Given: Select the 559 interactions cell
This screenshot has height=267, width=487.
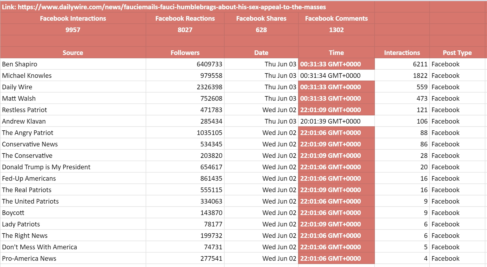Looking at the screenshot, I should click(x=402, y=87).
